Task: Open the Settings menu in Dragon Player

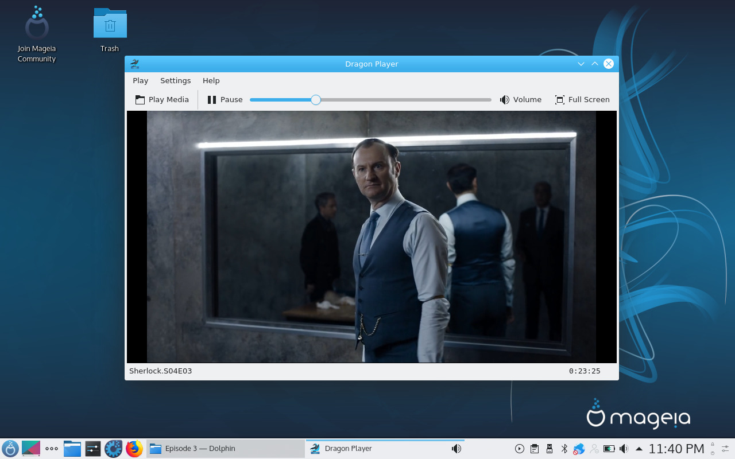Action: [175, 80]
